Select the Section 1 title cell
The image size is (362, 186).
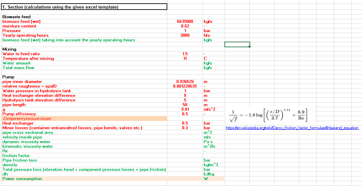tap(84, 7)
